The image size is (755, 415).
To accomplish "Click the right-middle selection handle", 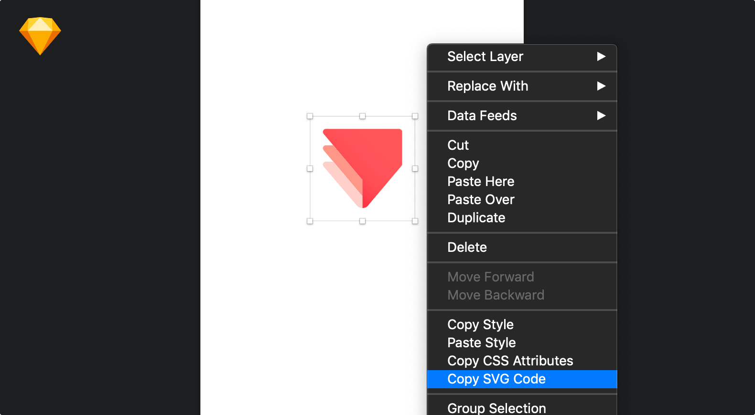I will coord(415,168).
